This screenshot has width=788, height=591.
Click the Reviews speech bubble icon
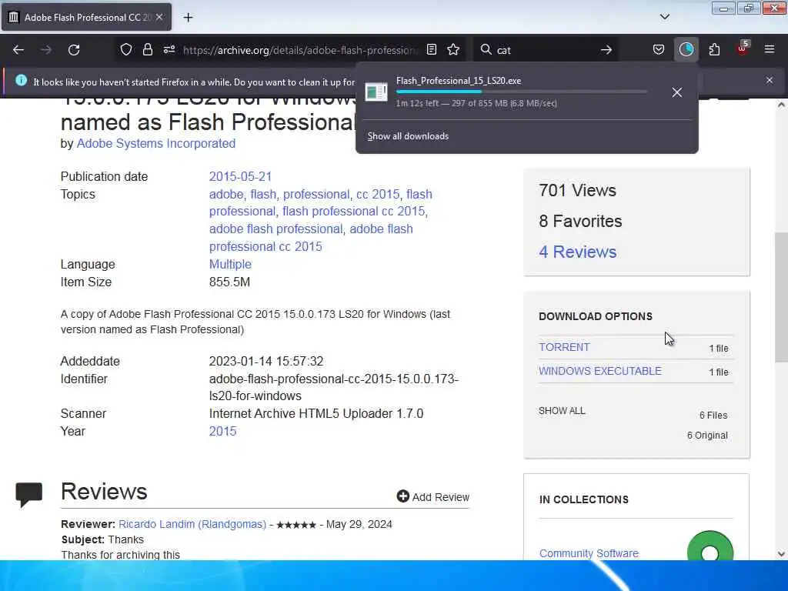coord(29,495)
